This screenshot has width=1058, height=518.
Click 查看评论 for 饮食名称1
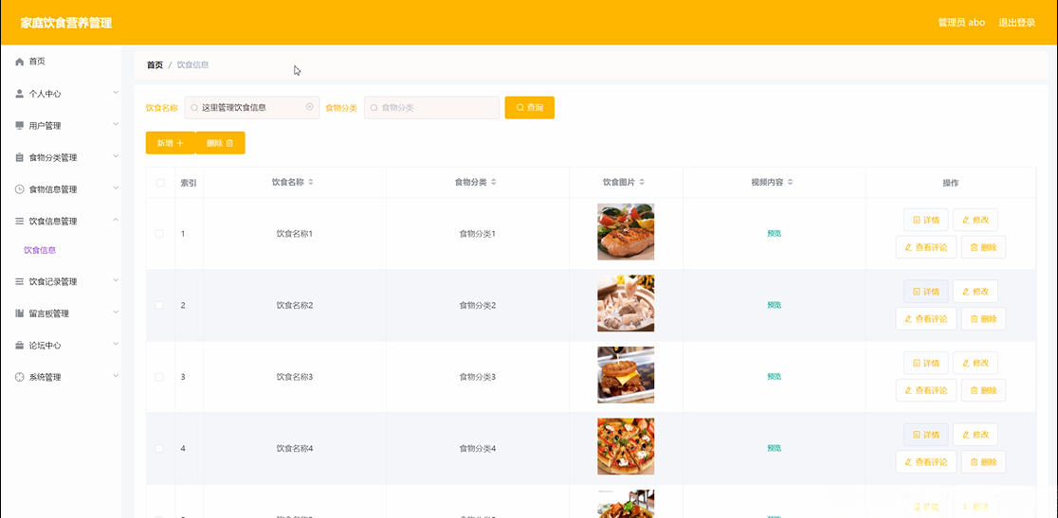pos(925,247)
